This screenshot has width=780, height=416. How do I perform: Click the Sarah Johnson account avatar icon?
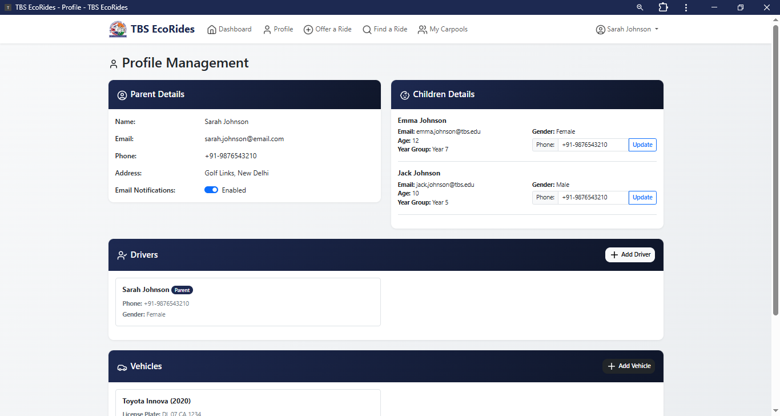[600, 30]
